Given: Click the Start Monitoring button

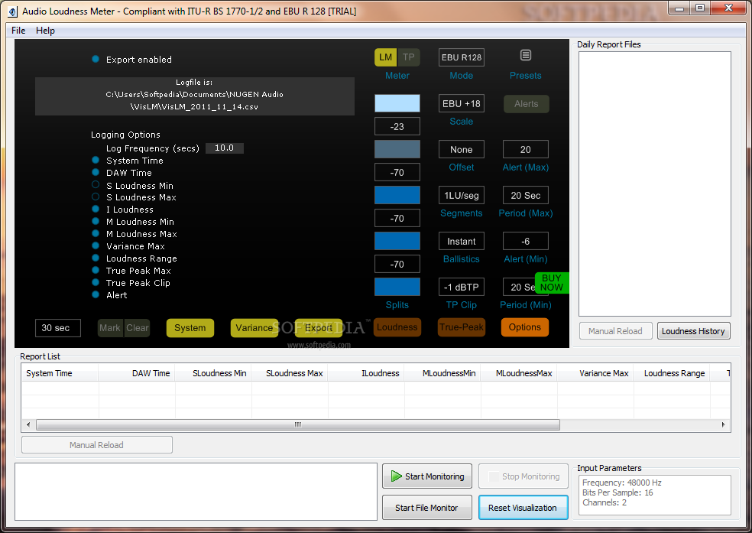Looking at the screenshot, I should [x=427, y=476].
